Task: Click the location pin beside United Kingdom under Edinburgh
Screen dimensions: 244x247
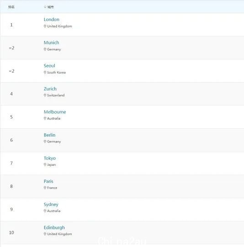Action: [45, 234]
